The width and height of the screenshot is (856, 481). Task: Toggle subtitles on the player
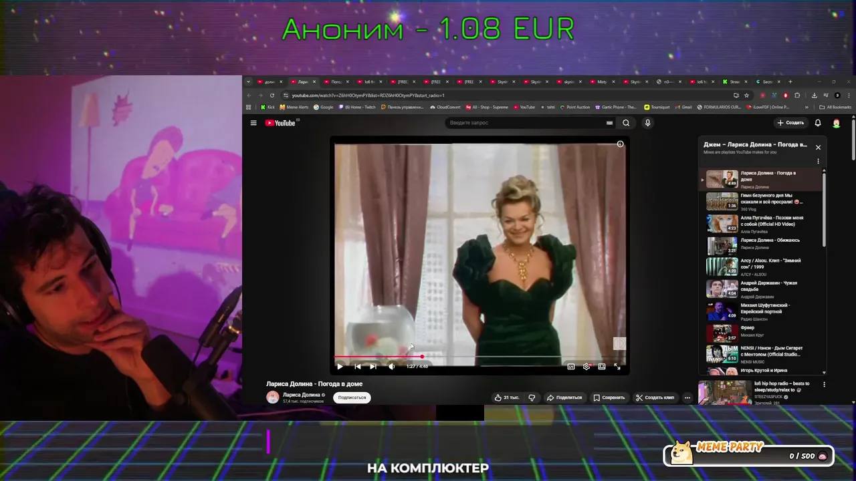[570, 366]
